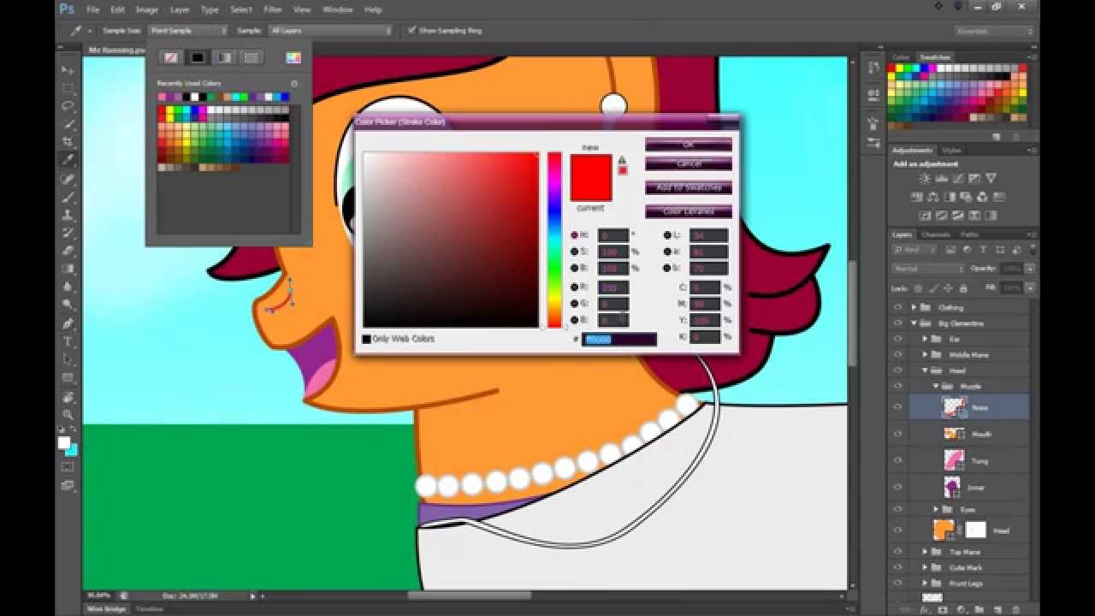The image size is (1095, 616).
Task: Select the Clone Stamp tool
Action: (x=68, y=215)
